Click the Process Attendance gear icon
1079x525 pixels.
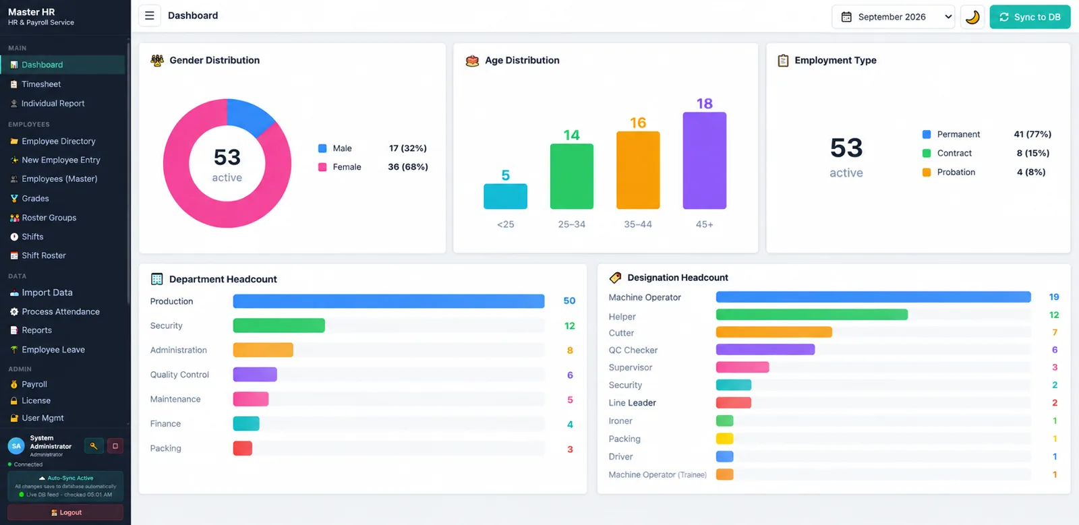pos(14,312)
